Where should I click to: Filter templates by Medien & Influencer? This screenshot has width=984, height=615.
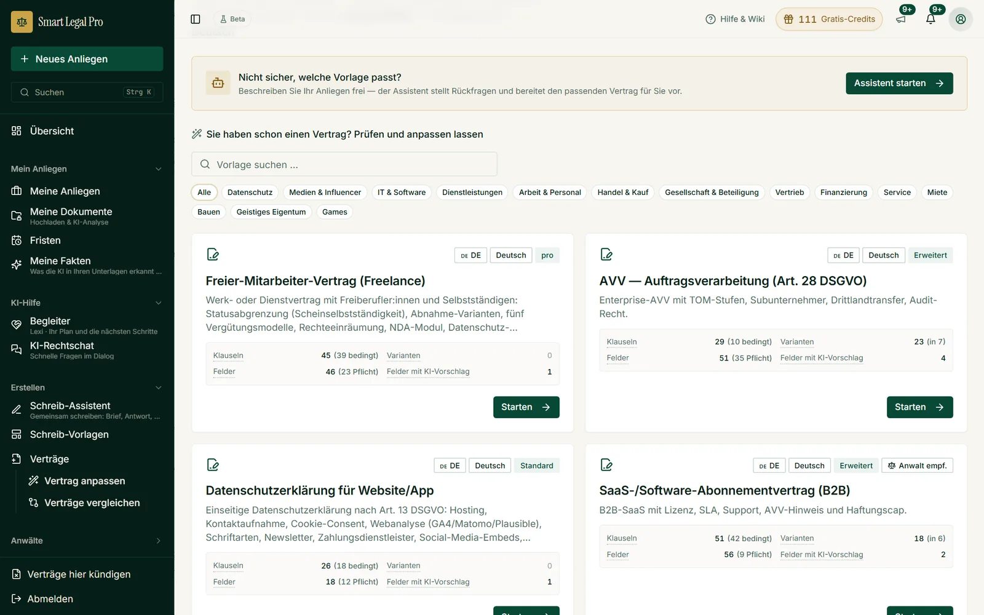coord(325,192)
